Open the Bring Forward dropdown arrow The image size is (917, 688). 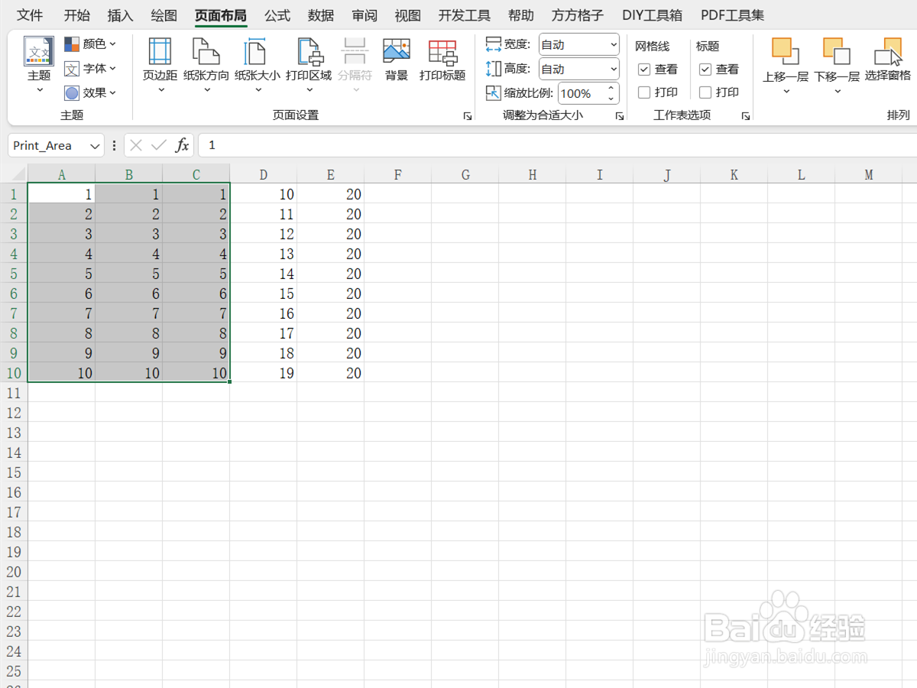786,92
